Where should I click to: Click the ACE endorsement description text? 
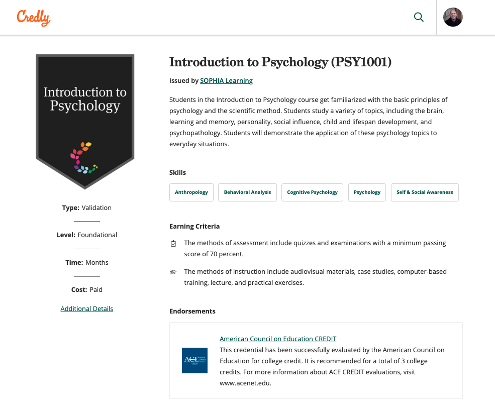[x=332, y=367]
